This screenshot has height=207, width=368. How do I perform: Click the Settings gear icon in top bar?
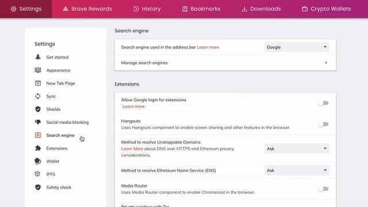coord(13,9)
